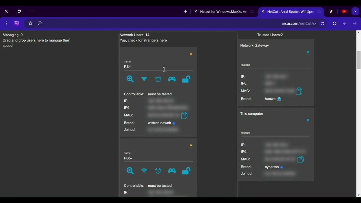
Task: Click the scrollbar down arrow
Action: [359, 195]
